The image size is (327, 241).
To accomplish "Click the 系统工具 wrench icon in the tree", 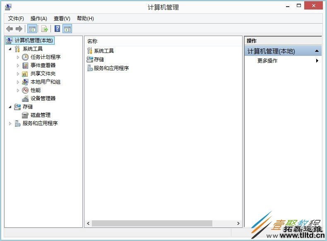I will (x=17, y=49).
